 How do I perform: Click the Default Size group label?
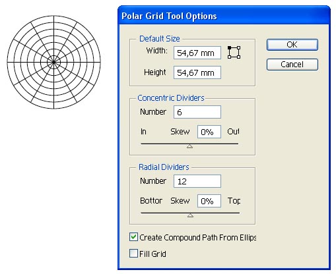[160, 39]
